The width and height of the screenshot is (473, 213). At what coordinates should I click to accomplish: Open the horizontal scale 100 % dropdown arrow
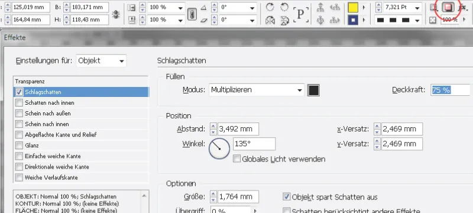pos(181,8)
